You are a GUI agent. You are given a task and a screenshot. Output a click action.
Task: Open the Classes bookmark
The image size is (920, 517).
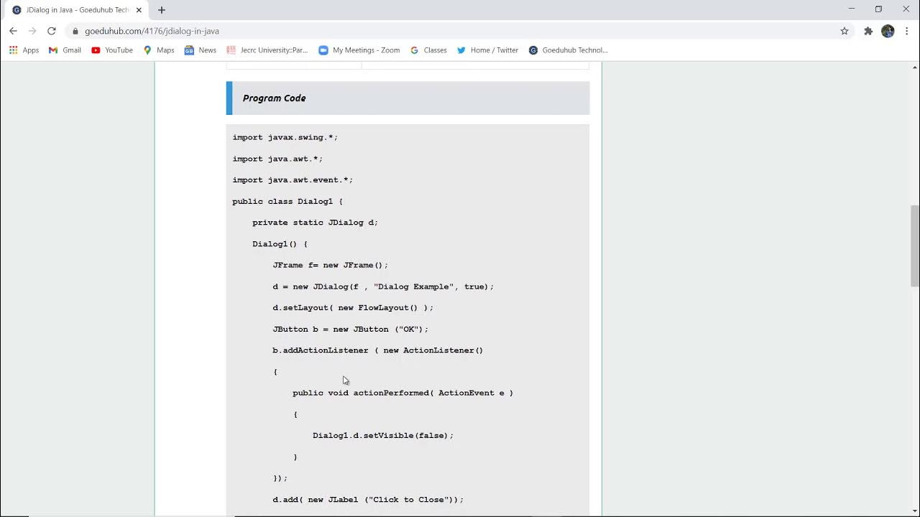click(x=428, y=50)
